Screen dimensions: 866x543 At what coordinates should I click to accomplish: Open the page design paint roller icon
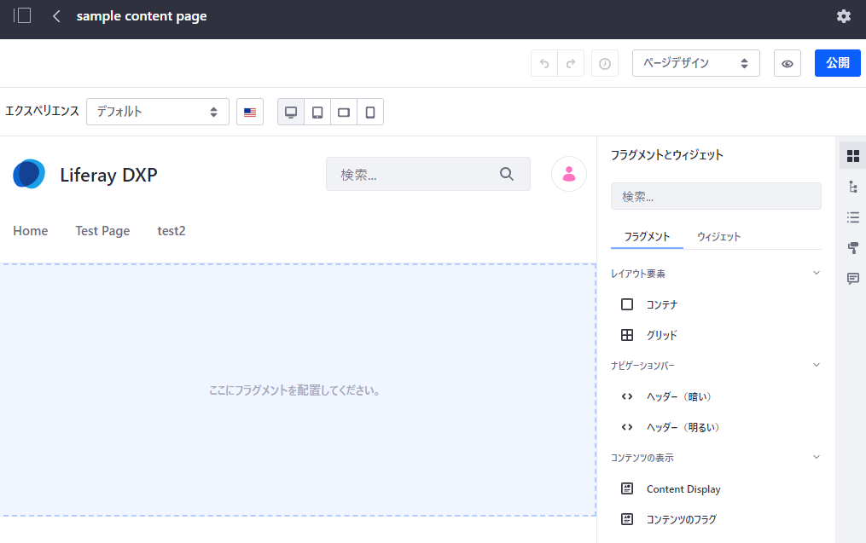[x=852, y=248]
